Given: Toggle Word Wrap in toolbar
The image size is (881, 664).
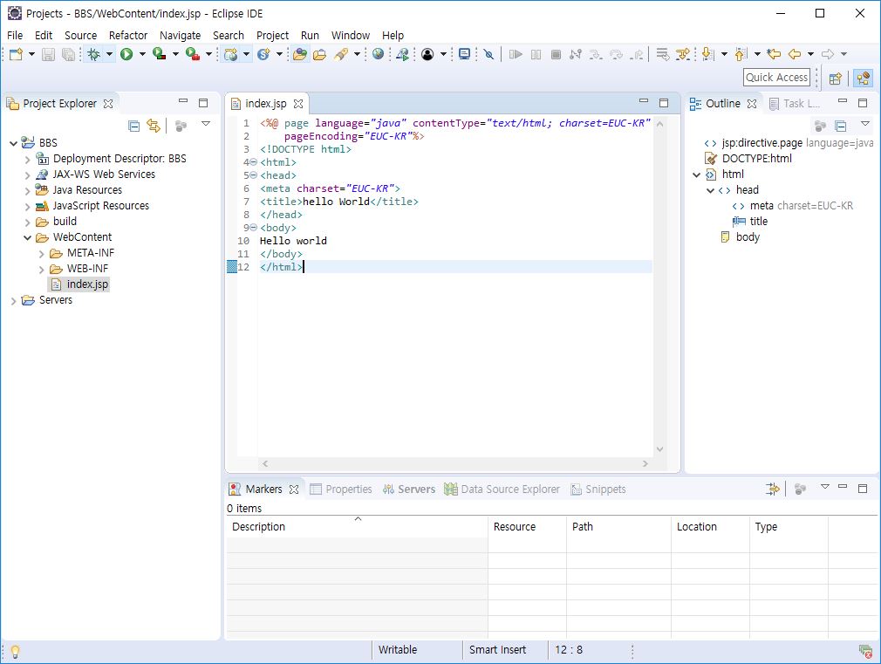Looking at the screenshot, I should click(x=663, y=54).
